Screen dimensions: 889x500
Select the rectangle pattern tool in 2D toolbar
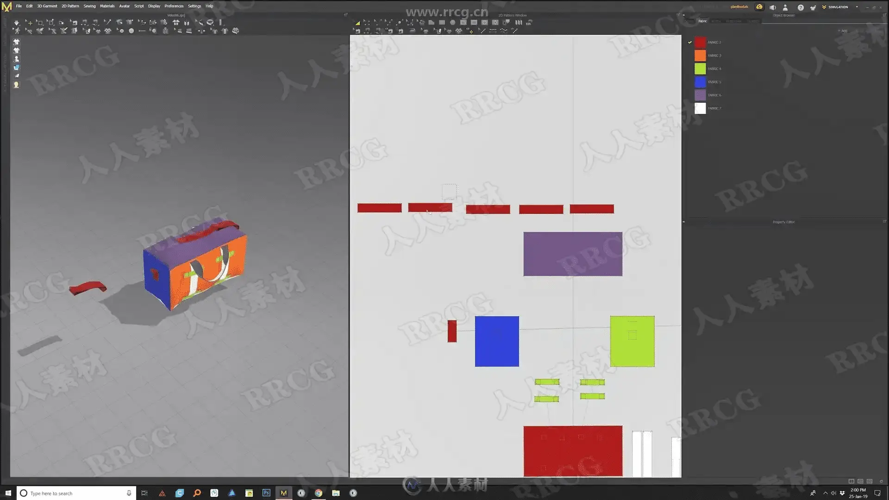coord(442,22)
